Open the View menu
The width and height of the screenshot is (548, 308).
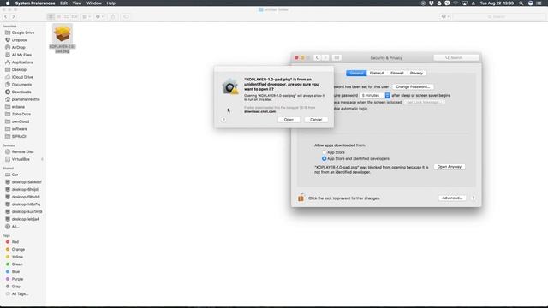(x=77, y=3)
